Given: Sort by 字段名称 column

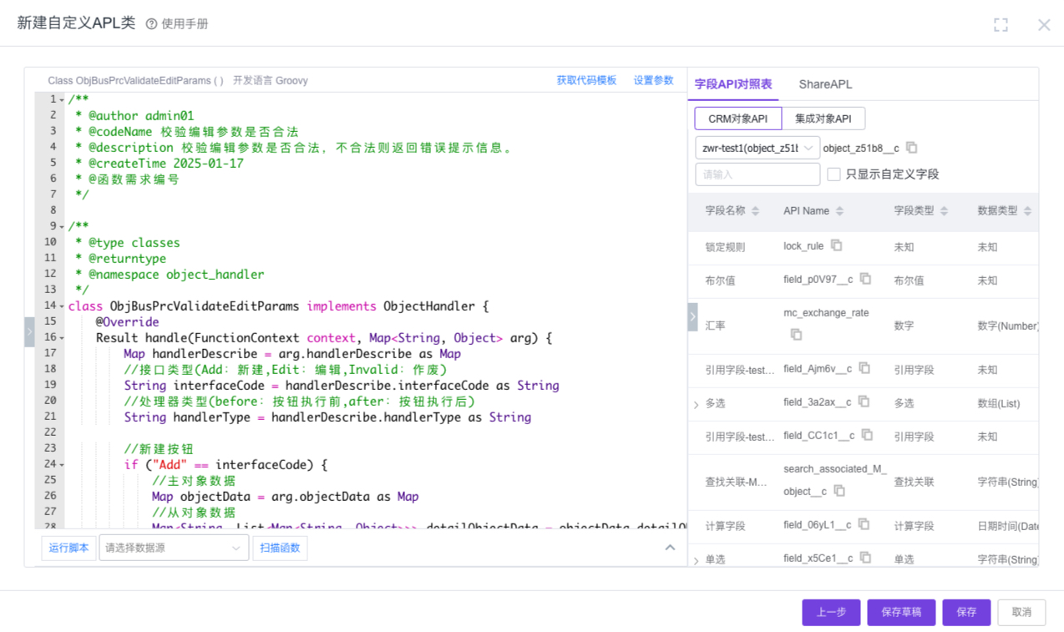Looking at the screenshot, I should tap(755, 211).
